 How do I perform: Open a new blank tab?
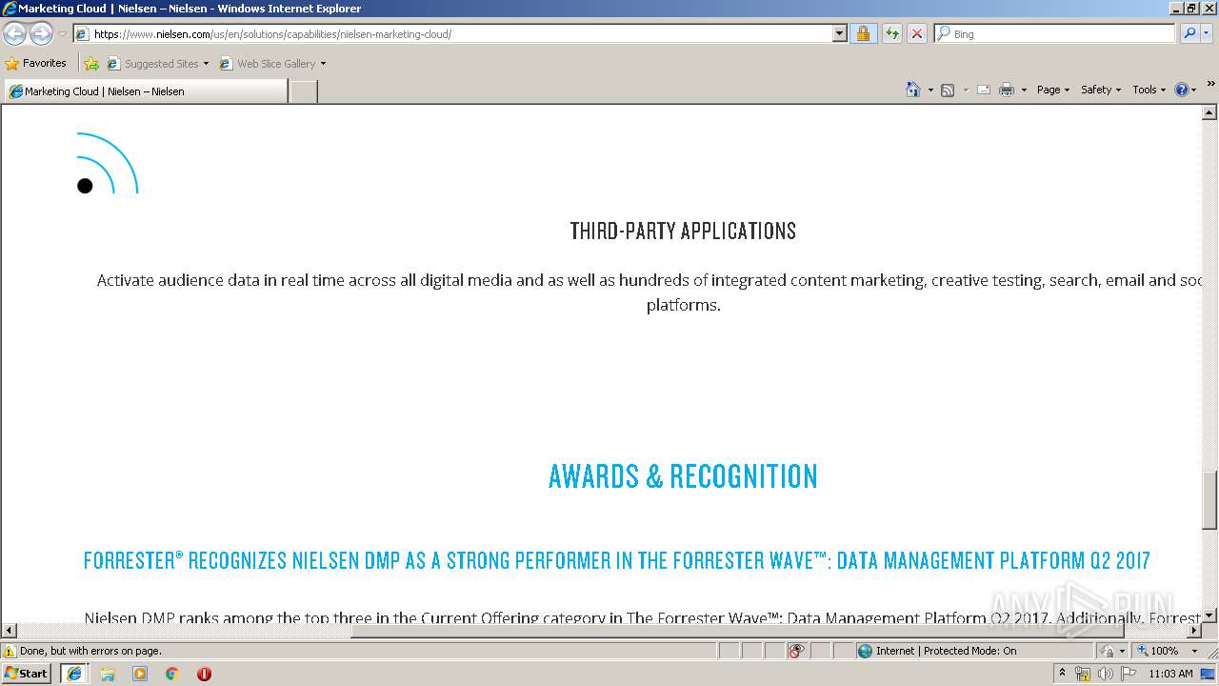303,91
